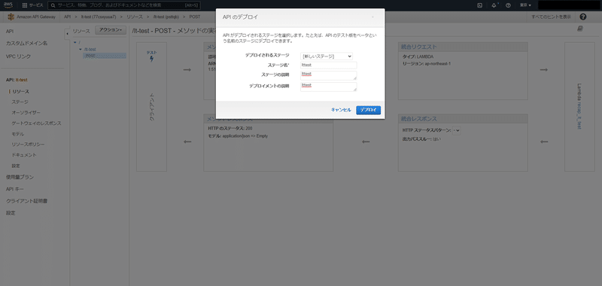The height and width of the screenshot is (286, 602).
Task: Click the API breadcrumb link
Action: [x=67, y=17]
